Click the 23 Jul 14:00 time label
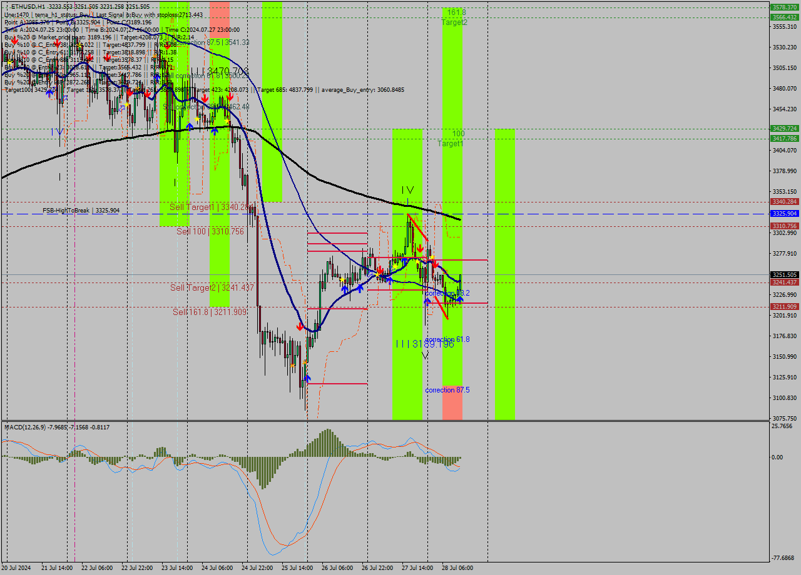 (x=176, y=568)
